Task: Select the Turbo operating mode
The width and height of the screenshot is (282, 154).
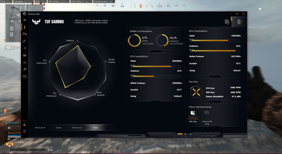Action: tap(95, 128)
